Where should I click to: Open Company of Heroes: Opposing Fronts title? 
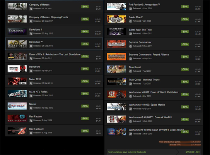[x=48, y=17]
